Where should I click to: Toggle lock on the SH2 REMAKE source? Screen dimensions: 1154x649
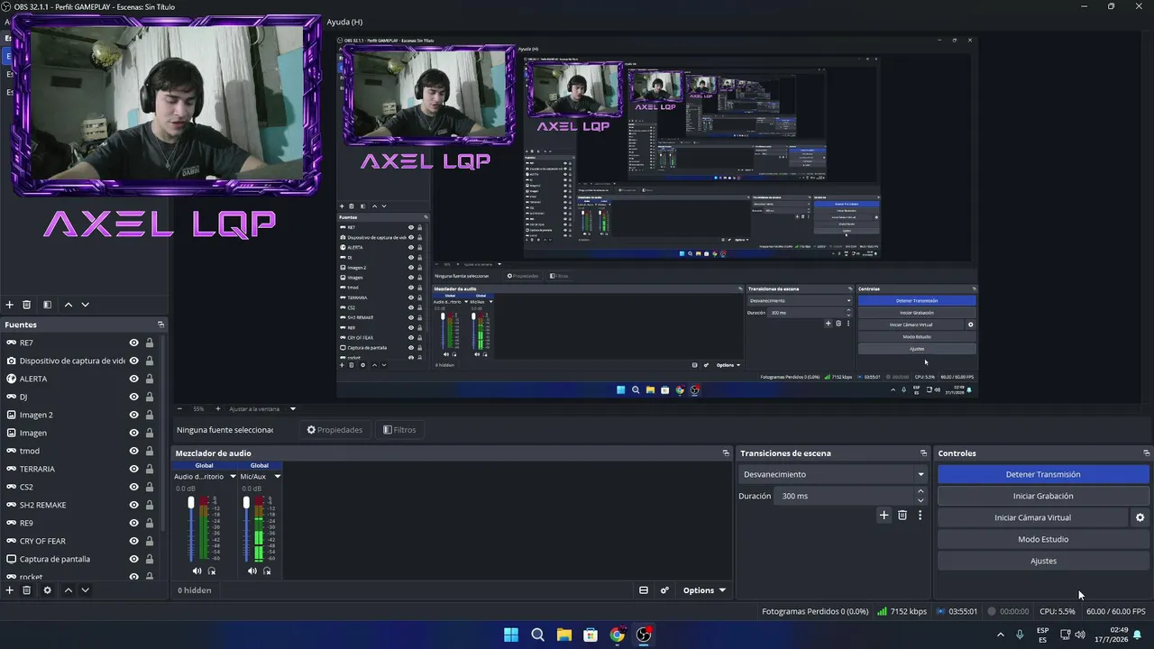(x=149, y=505)
